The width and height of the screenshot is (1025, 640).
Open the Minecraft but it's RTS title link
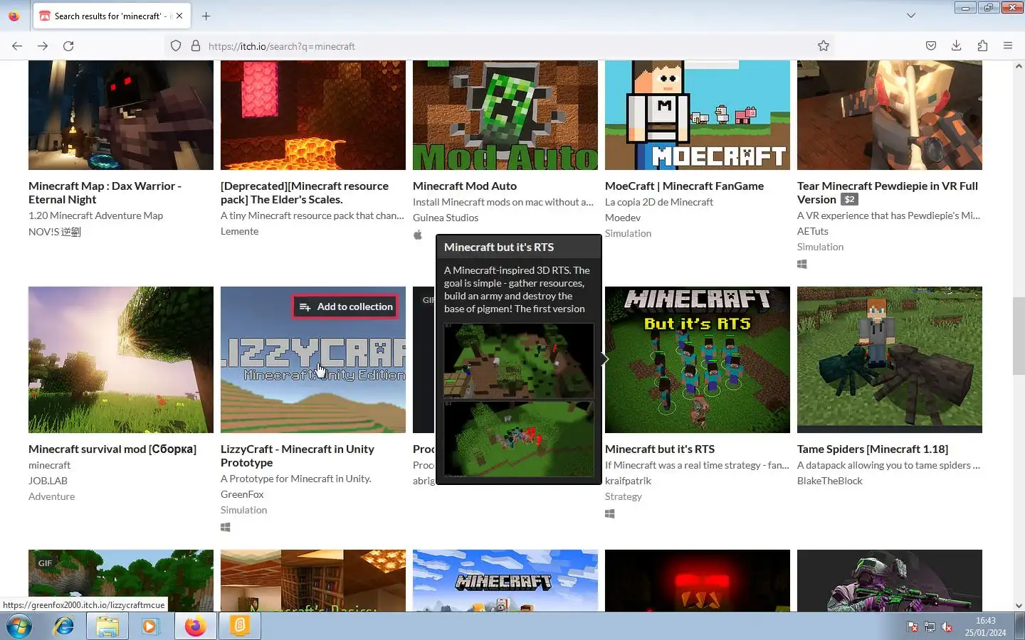(660, 449)
